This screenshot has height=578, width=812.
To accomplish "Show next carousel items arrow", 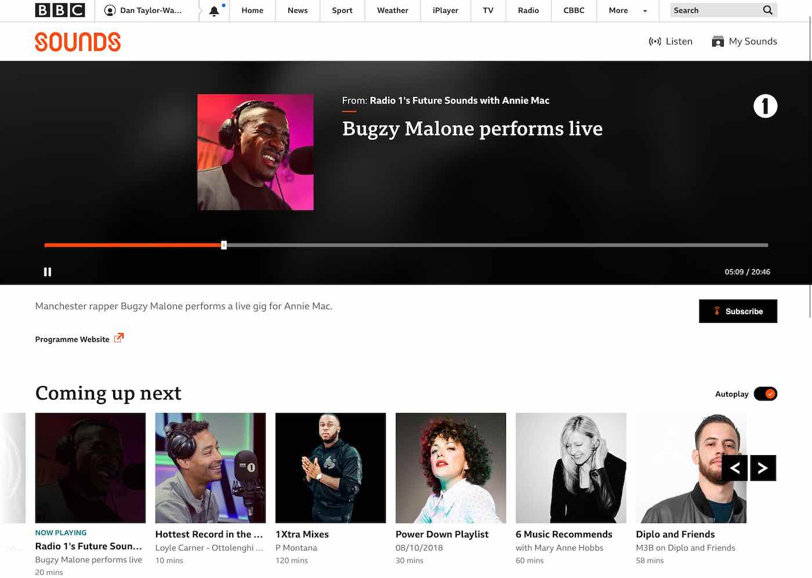I will (x=763, y=468).
